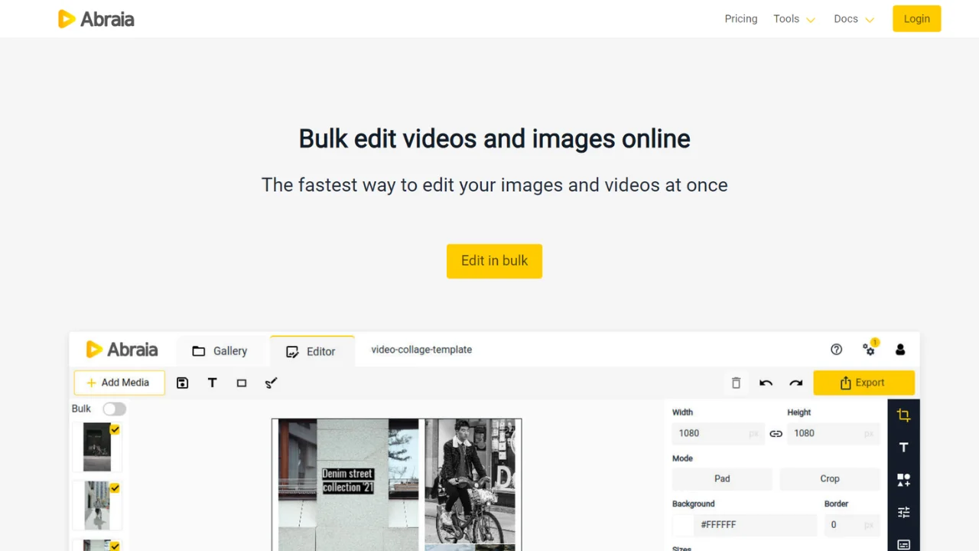Viewport: 979px width, 551px height.
Task: Undo the last edit
Action: point(766,383)
